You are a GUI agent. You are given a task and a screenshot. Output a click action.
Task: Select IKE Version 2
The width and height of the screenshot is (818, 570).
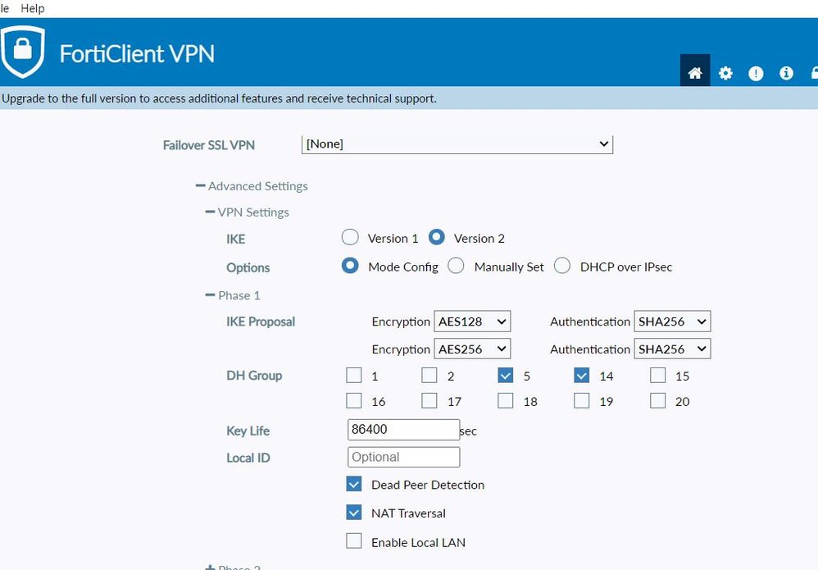point(437,238)
